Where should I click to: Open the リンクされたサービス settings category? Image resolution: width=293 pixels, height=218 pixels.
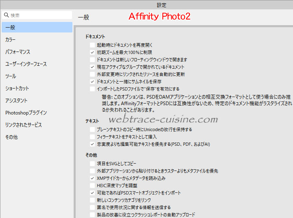point(36,125)
